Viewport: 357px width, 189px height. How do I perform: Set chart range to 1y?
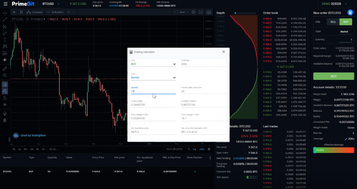20,149
